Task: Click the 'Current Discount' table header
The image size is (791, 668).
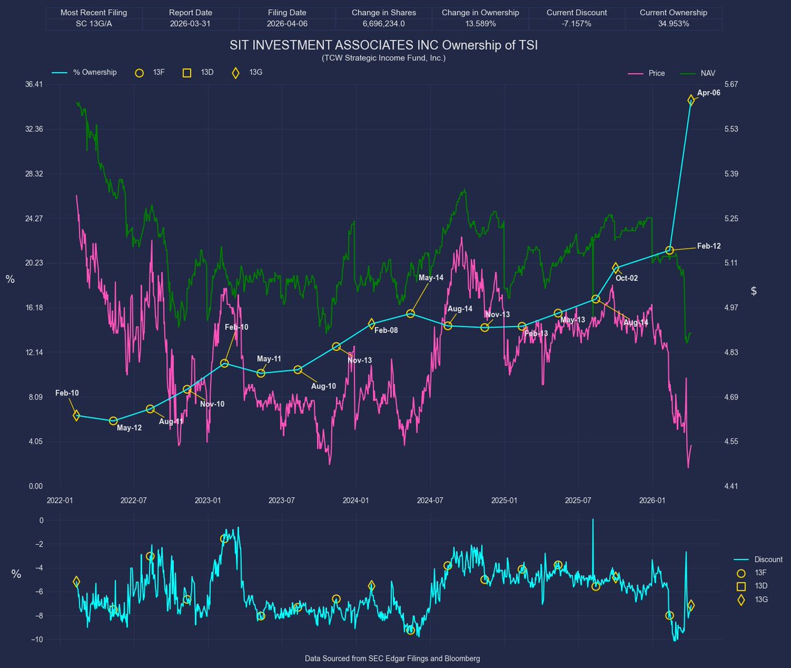Action: [577, 13]
